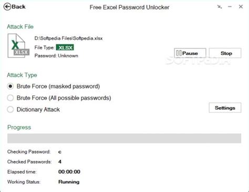
Task: Click the green XLSX file type badge
Action: click(65, 48)
